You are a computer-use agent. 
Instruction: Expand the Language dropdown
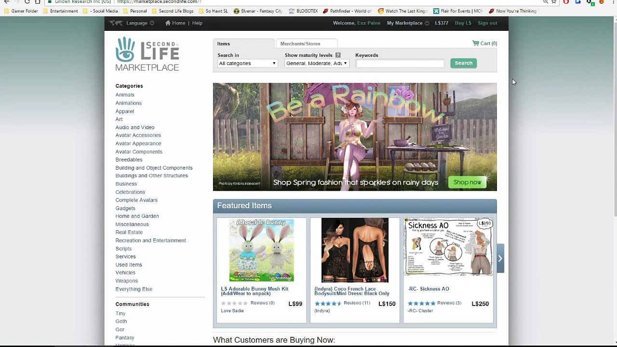(x=140, y=23)
